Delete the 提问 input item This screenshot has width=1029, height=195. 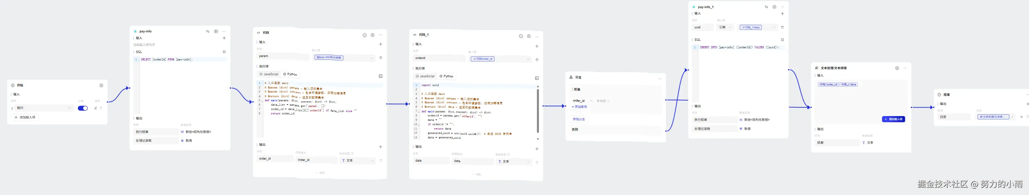point(101,108)
